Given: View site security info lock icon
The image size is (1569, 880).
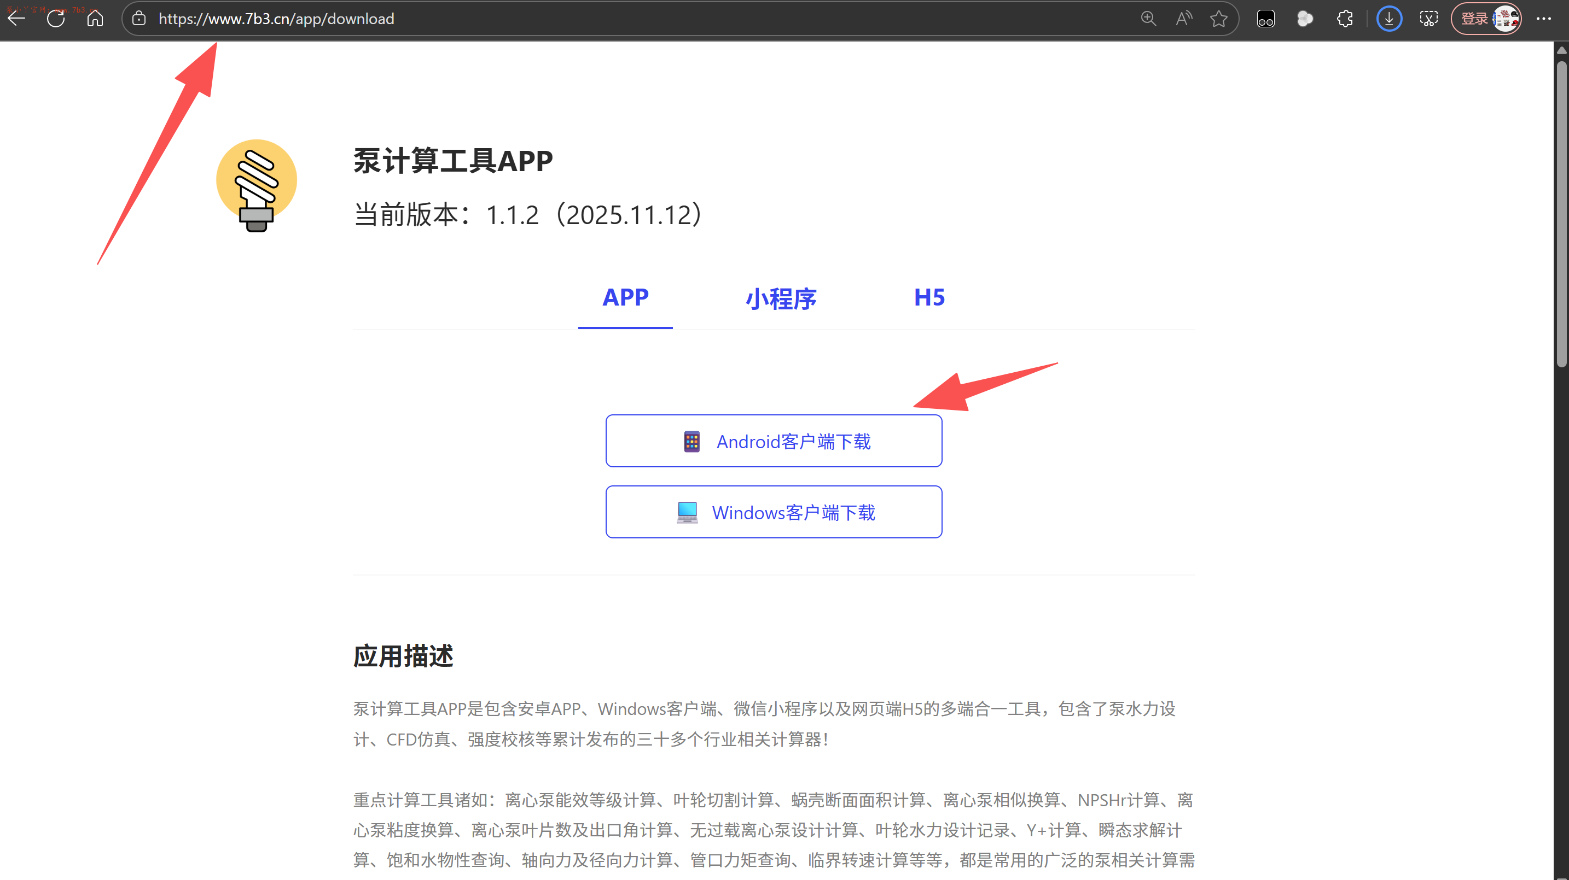Looking at the screenshot, I should 139,18.
